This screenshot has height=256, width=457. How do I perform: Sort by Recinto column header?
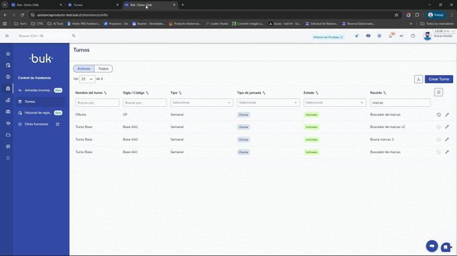tap(378, 92)
